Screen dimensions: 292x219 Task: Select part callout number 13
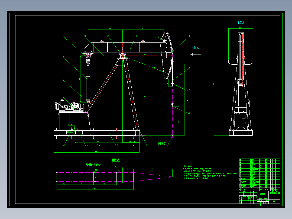click(136, 36)
